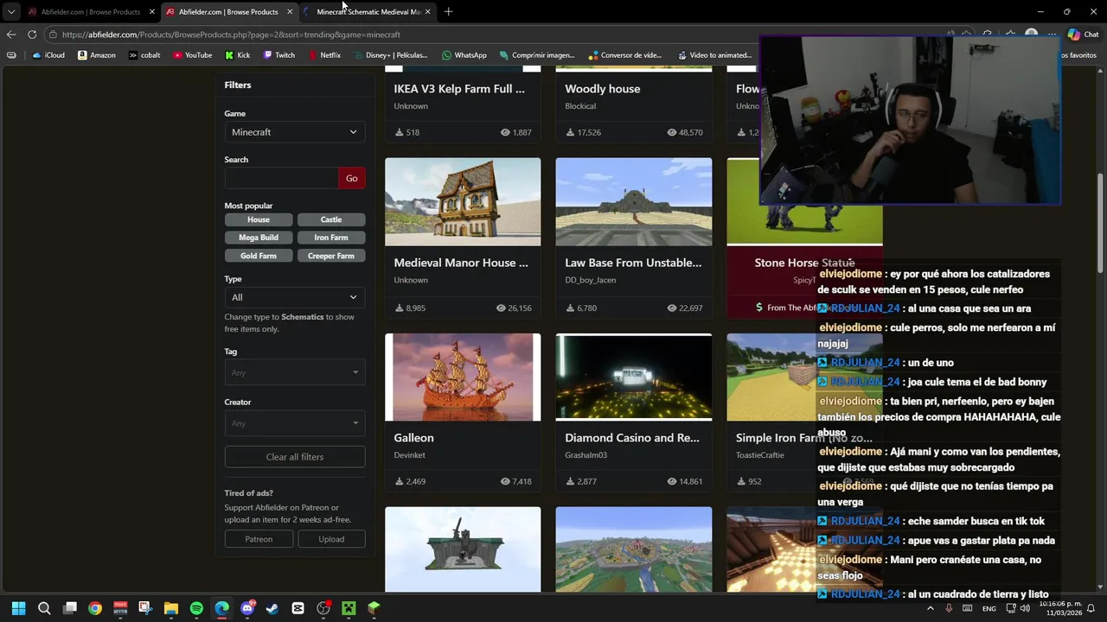Open Disney+ Películas bookmark

pos(390,55)
